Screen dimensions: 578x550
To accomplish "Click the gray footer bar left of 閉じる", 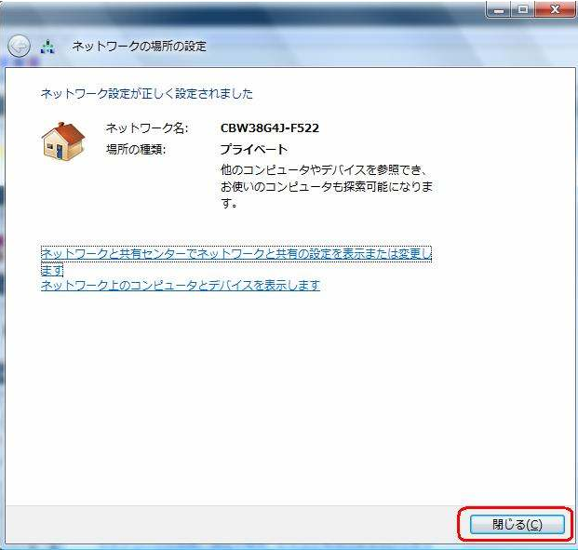I will click(233, 524).
